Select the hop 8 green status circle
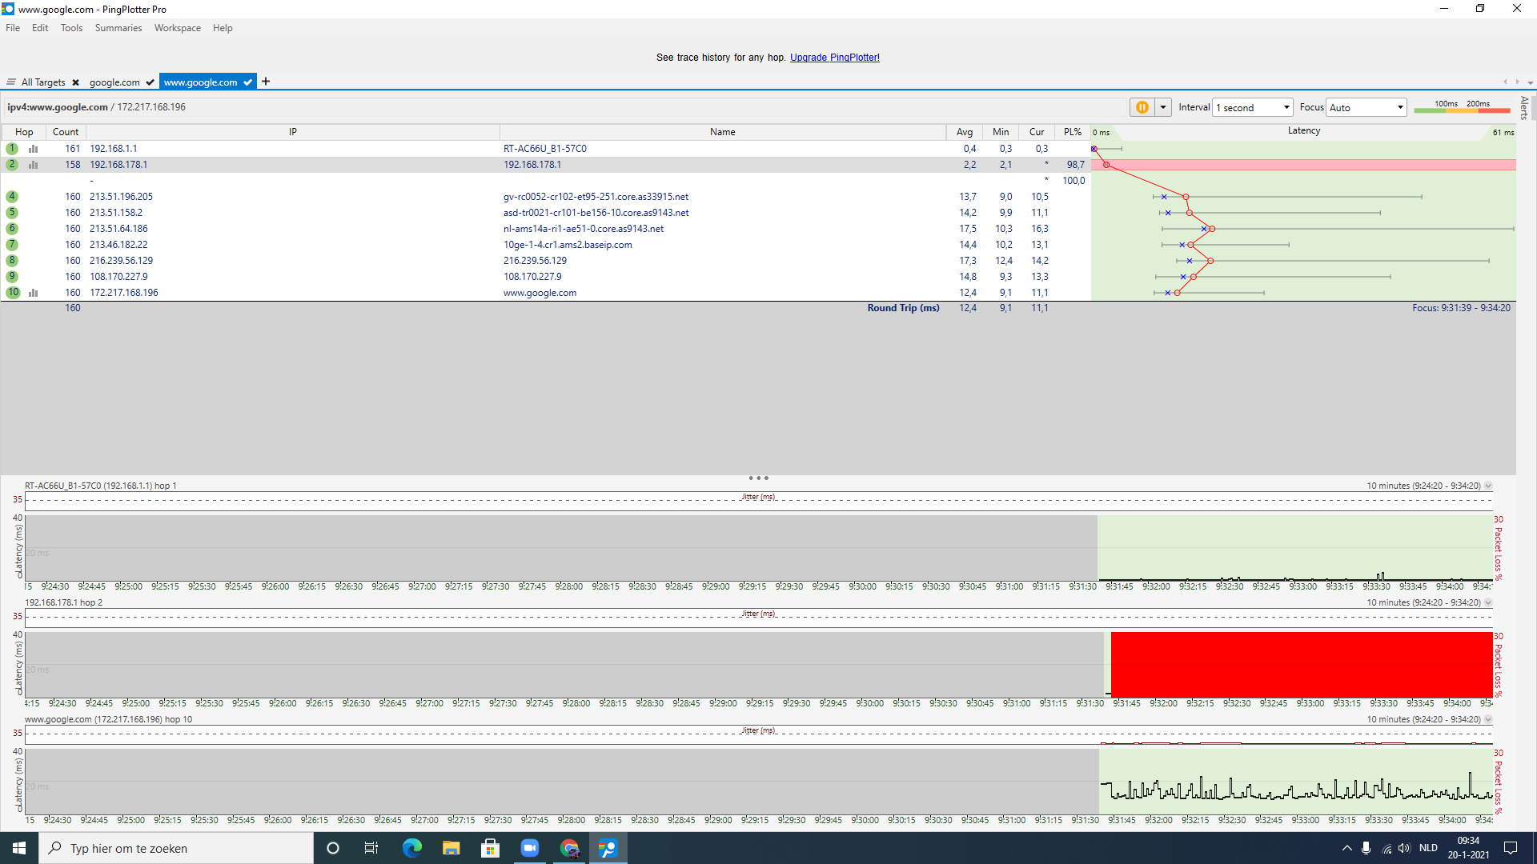This screenshot has height=864, width=1537. (12, 261)
